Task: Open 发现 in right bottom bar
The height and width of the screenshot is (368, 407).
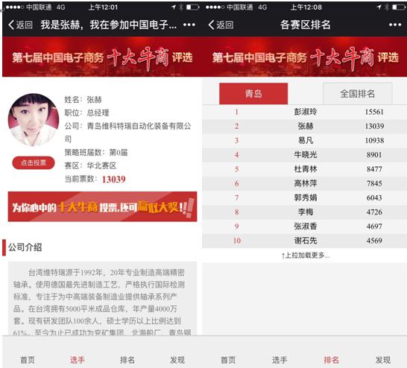Action: [x=383, y=360]
